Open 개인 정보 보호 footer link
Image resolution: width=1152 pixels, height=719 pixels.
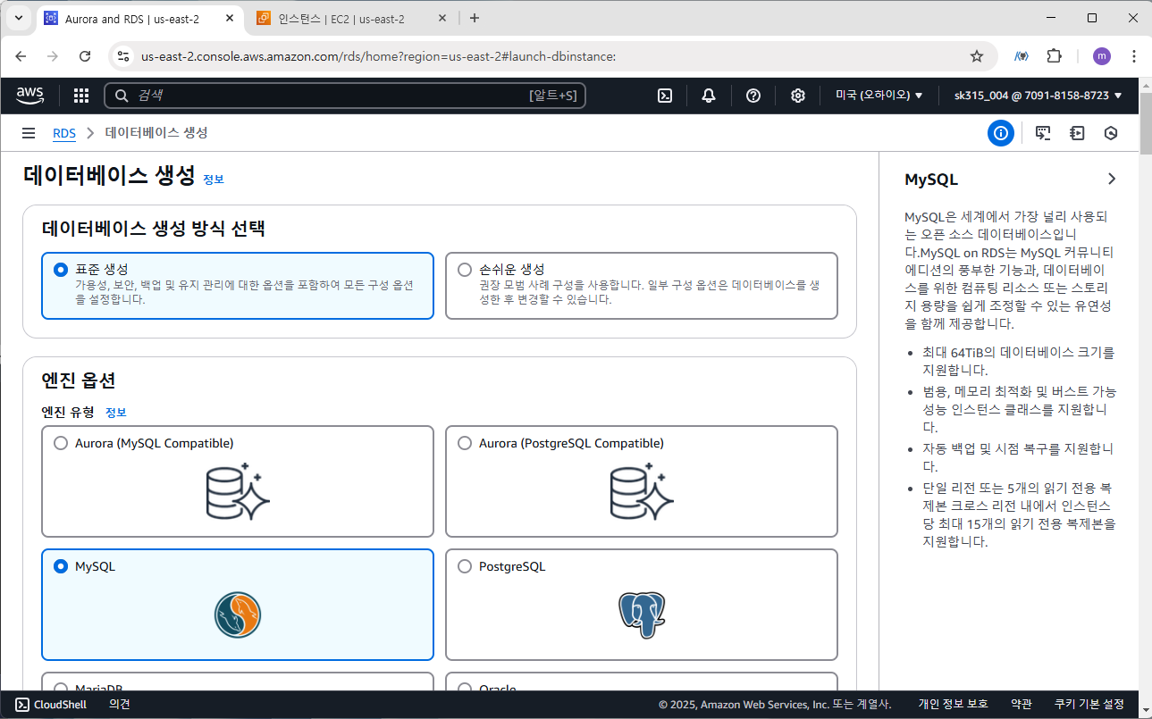953,705
